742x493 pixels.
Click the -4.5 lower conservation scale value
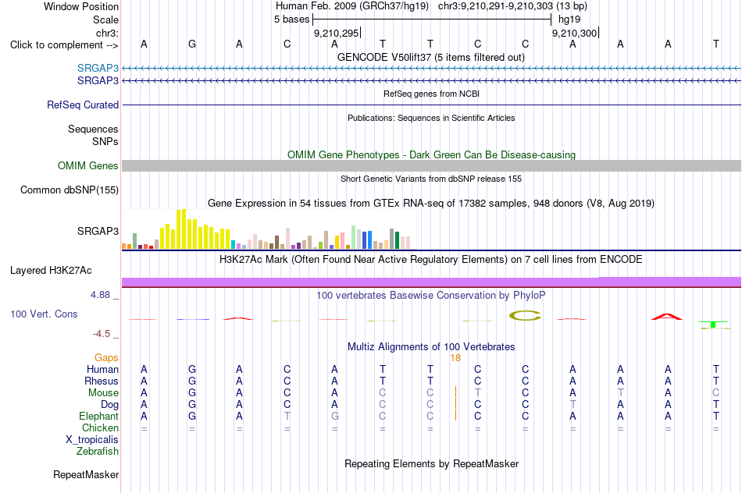coord(102,334)
